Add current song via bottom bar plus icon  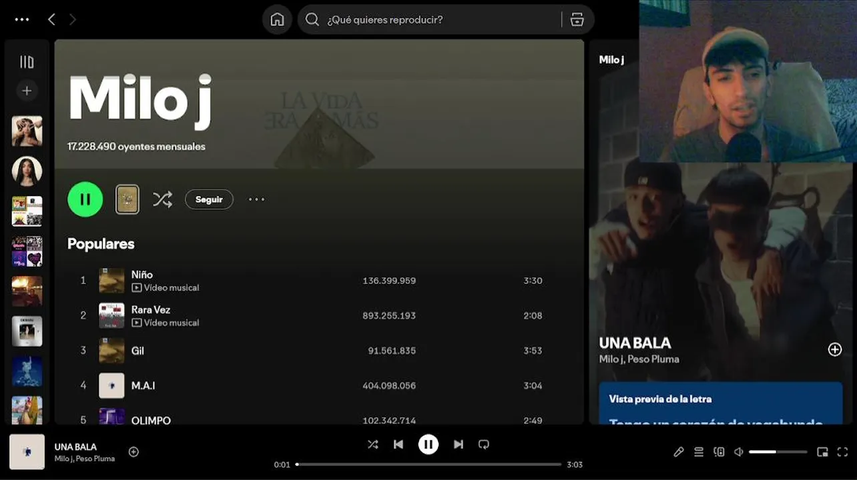click(x=133, y=452)
